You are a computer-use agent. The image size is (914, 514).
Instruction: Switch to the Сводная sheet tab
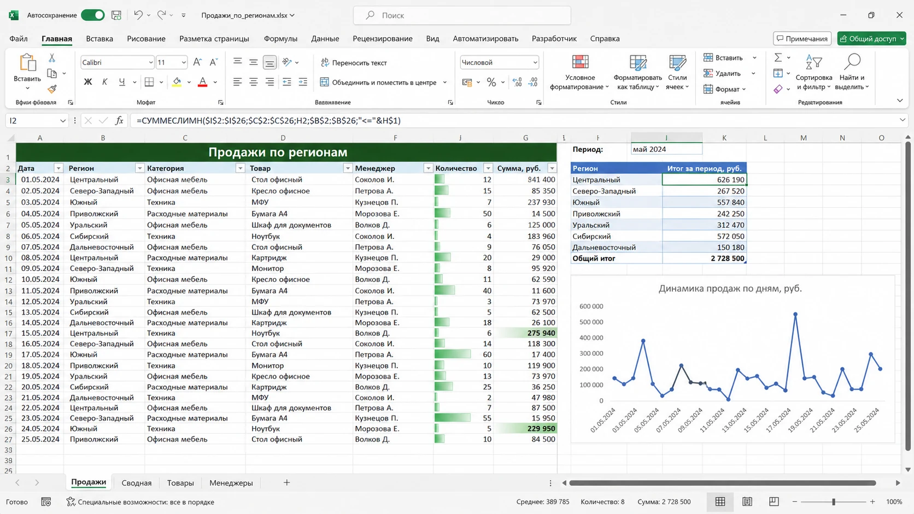tap(136, 483)
